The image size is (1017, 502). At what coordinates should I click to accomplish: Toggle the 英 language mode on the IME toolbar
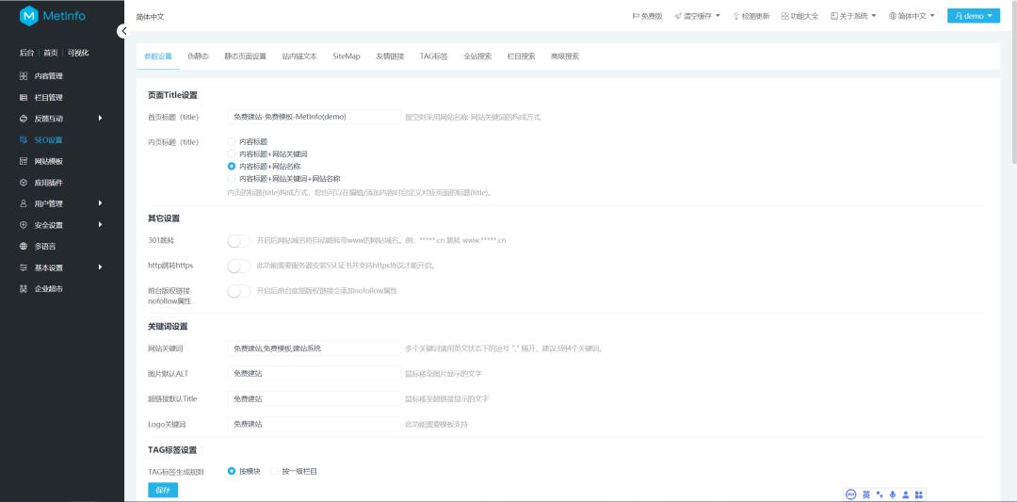tap(866, 494)
